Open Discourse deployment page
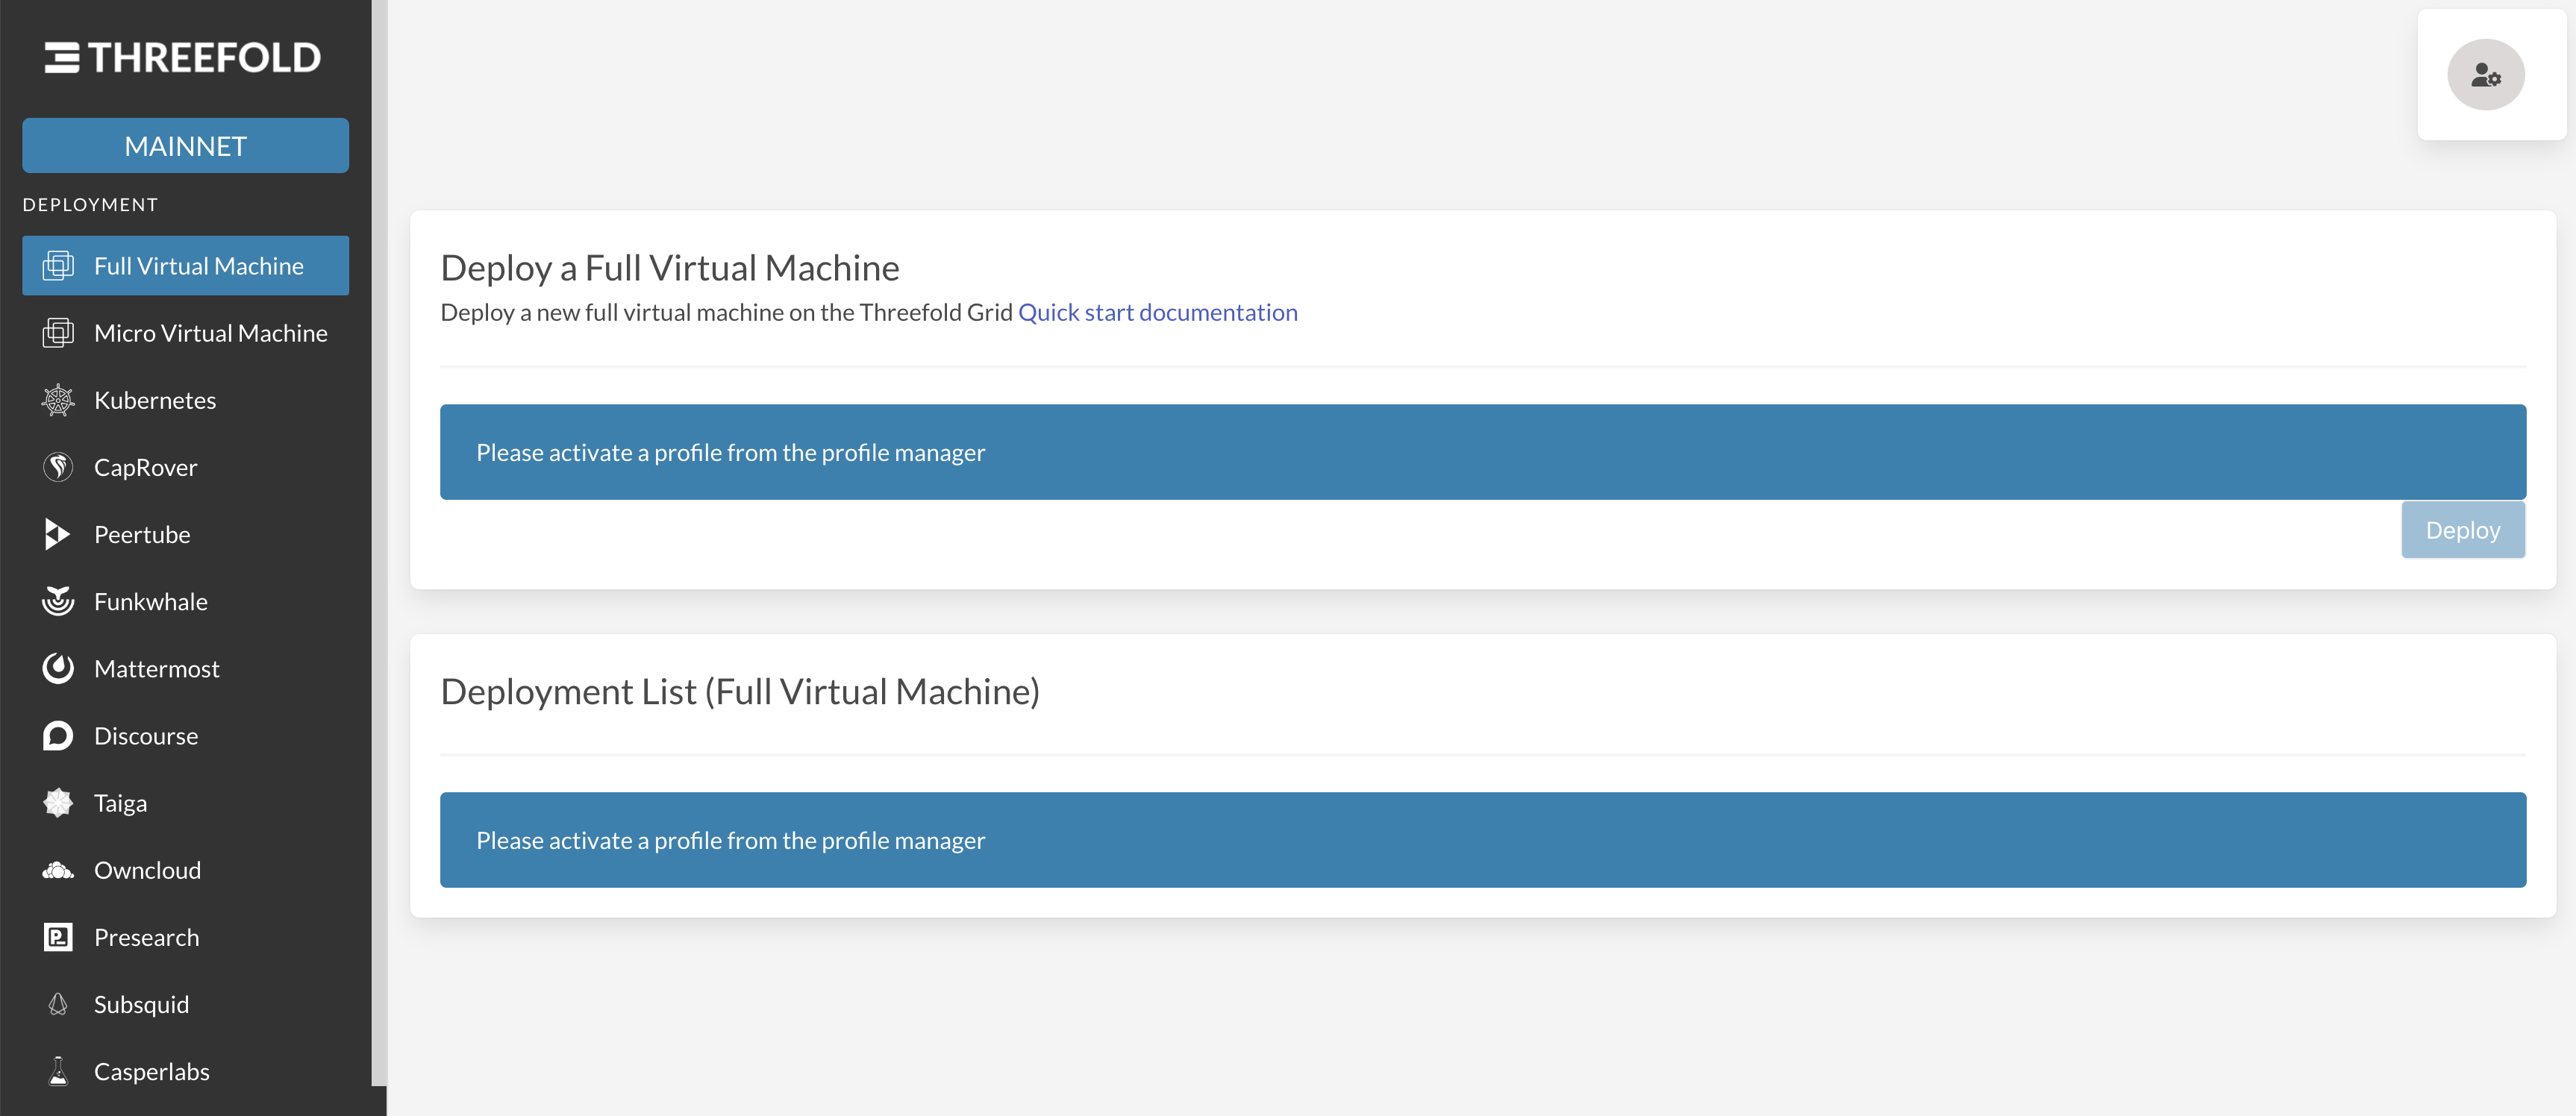Screen dimensions: 2576x1116 (x=186, y=735)
